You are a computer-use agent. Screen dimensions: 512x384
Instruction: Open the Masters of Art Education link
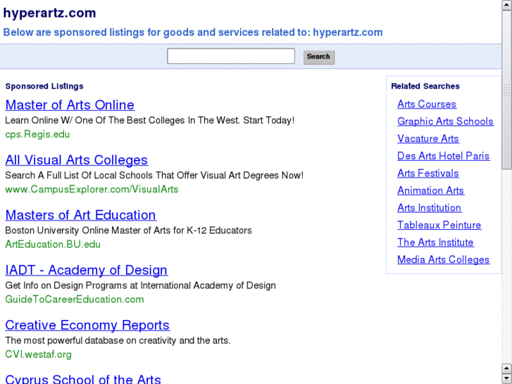point(81,215)
